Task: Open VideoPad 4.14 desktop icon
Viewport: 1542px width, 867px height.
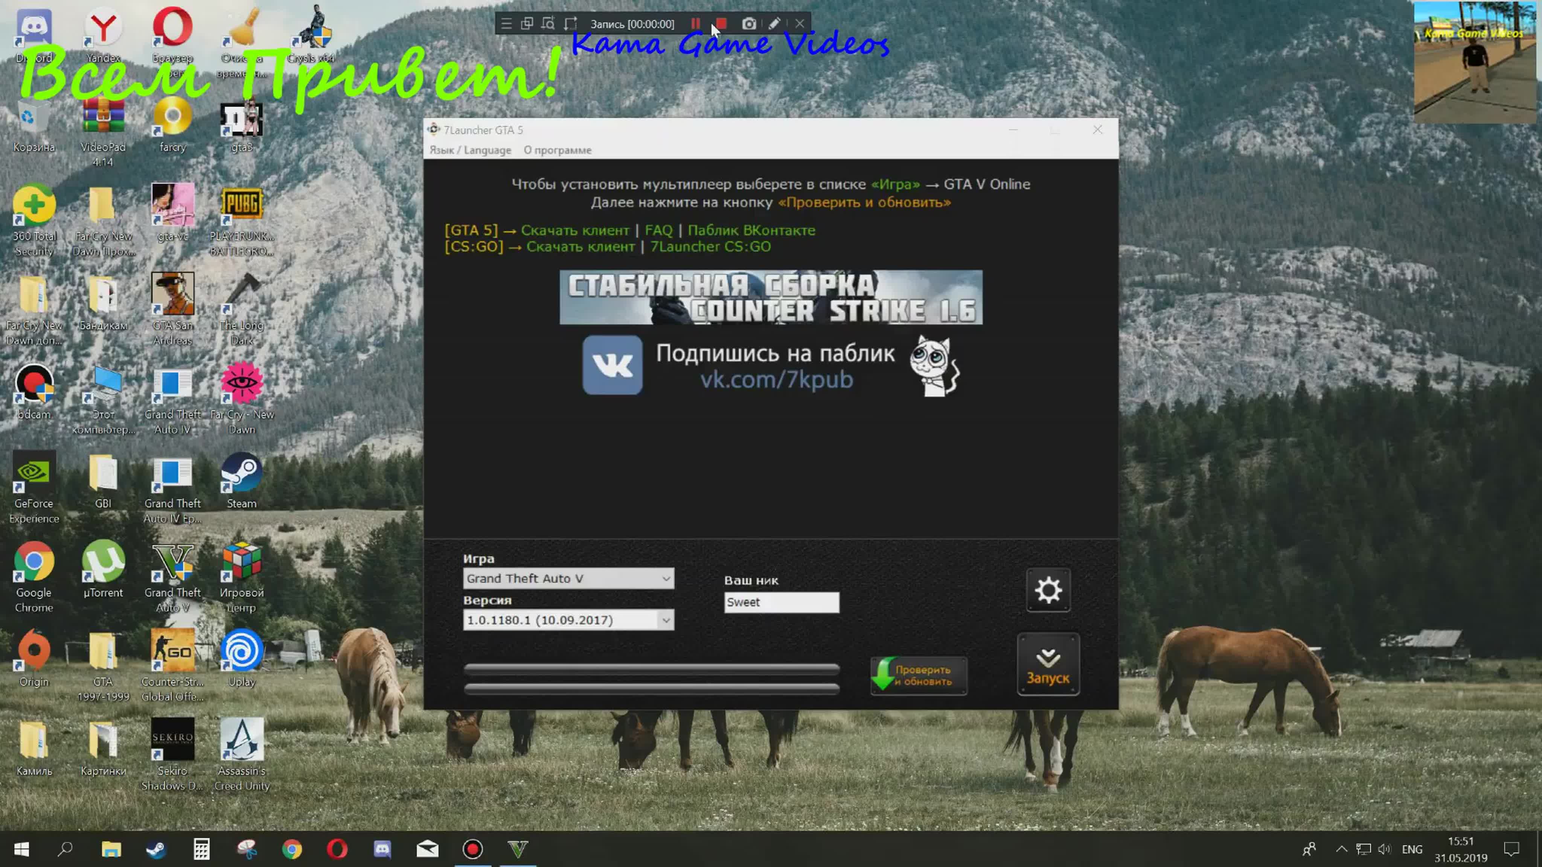Action: tap(103, 133)
